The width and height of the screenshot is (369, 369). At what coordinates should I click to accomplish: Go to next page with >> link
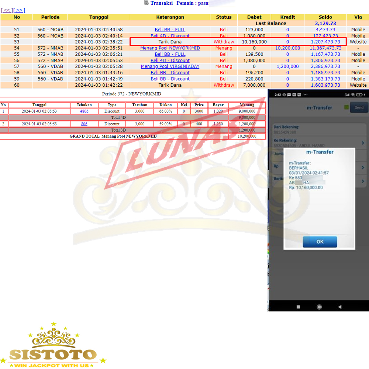tap(19, 10)
